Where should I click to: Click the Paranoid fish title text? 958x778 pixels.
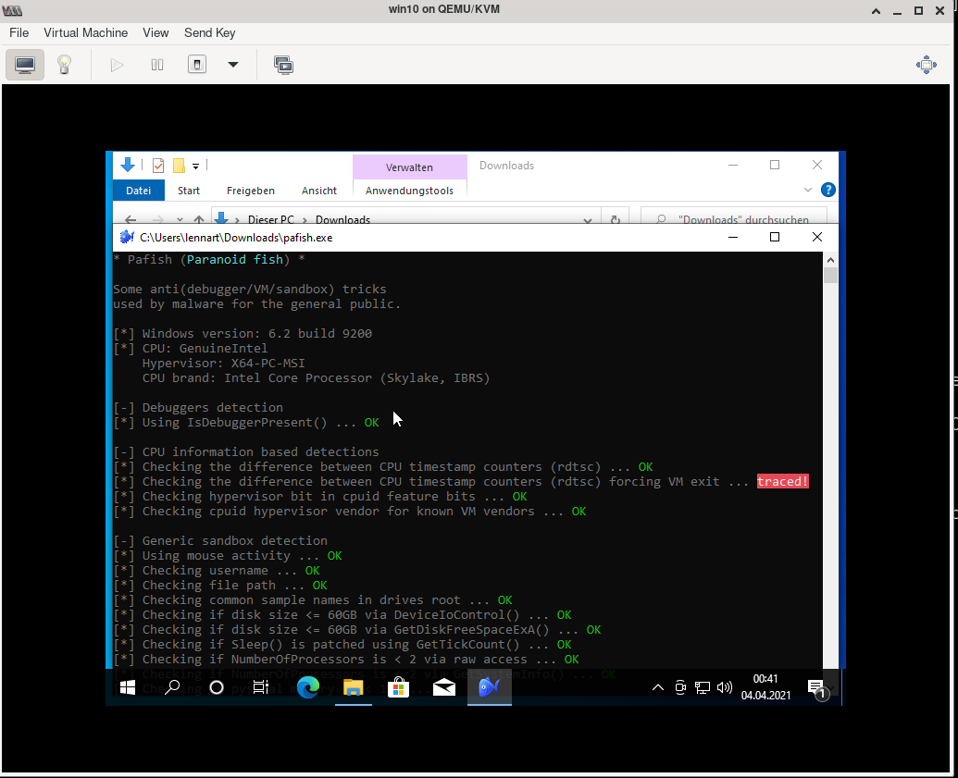pos(234,260)
